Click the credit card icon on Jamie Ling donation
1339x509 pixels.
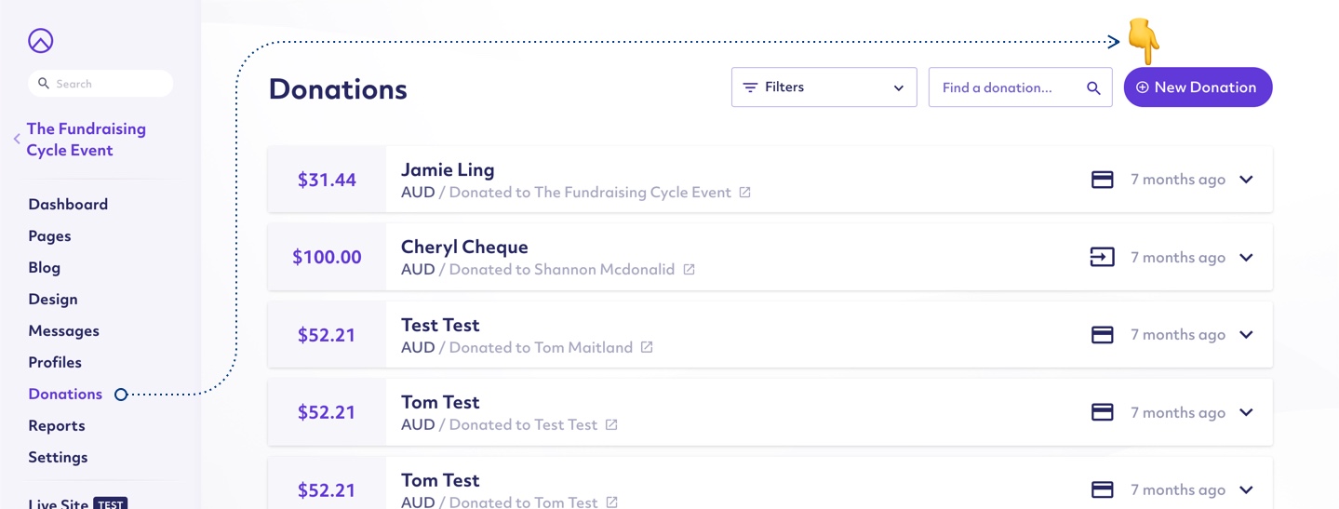pyautogui.click(x=1103, y=180)
